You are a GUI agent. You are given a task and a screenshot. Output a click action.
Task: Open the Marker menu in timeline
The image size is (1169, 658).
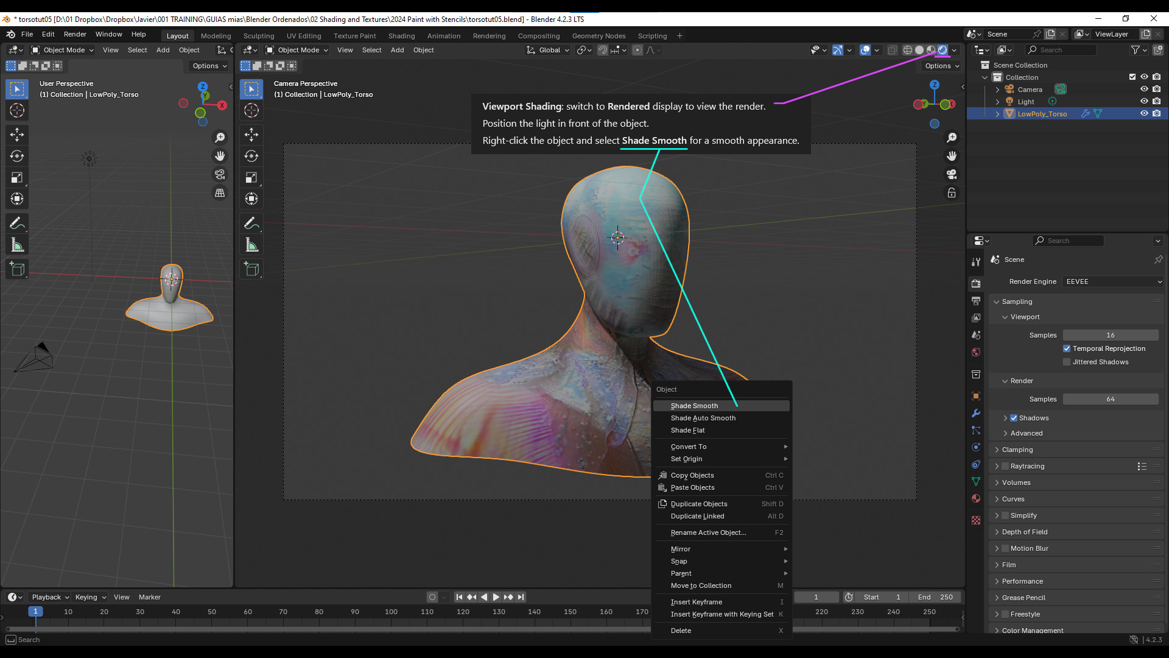(149, 597)
